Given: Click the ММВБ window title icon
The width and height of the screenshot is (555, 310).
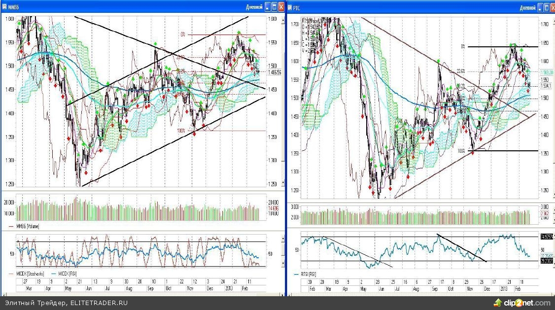Looking at the screenshot, I should [x=4, y=7].
